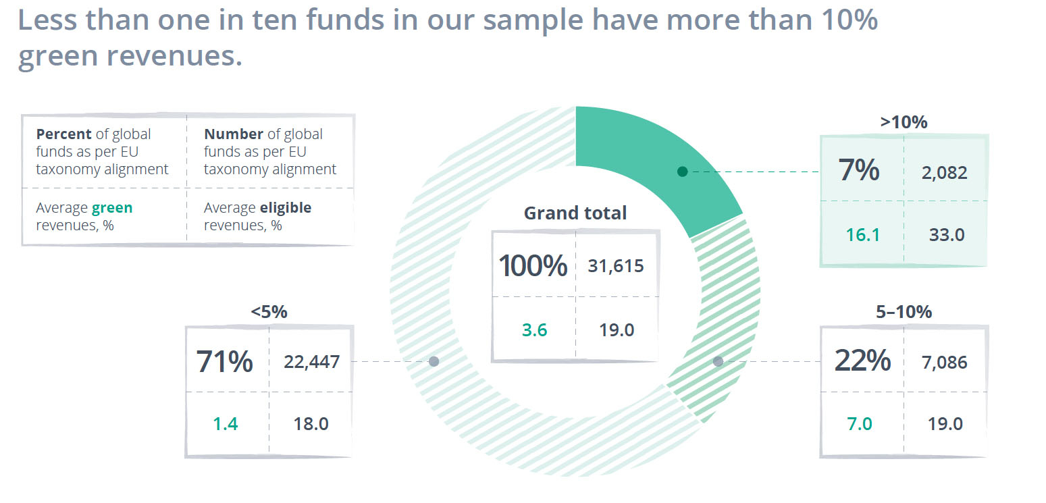The width and height of the screenshot is (1046, 503).
Task: Select the 31,615 total funds number
Action: [616, 266]
